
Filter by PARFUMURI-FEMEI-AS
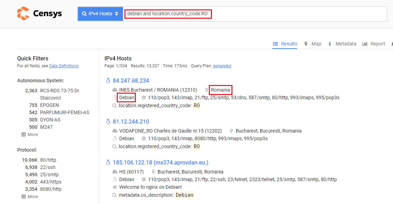click(x=65, y=112)
